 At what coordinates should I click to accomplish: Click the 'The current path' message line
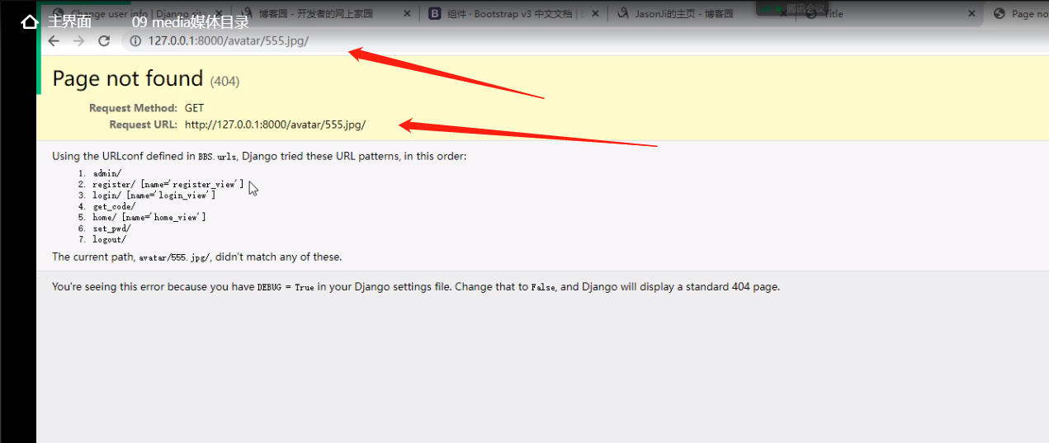tap(196, 257)
